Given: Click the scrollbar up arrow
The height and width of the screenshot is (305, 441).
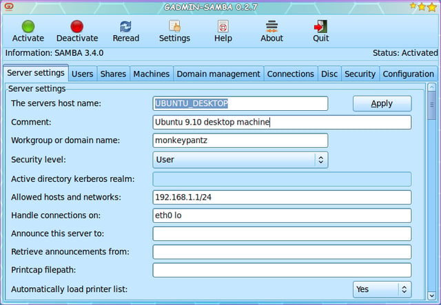Looking at the screenshot, I should (432, 87).
